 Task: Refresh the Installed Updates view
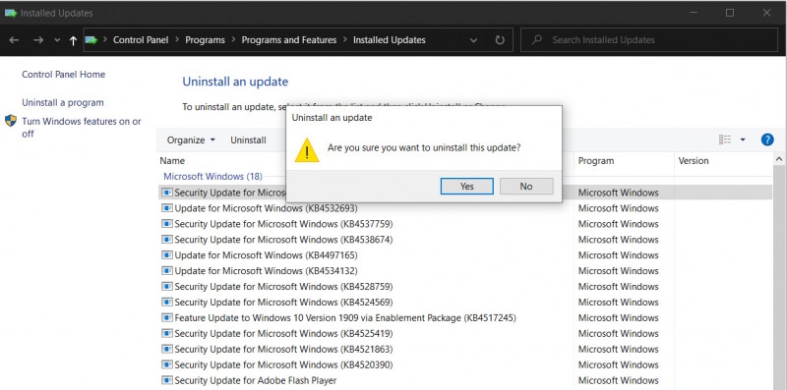[x=500, y=40]
